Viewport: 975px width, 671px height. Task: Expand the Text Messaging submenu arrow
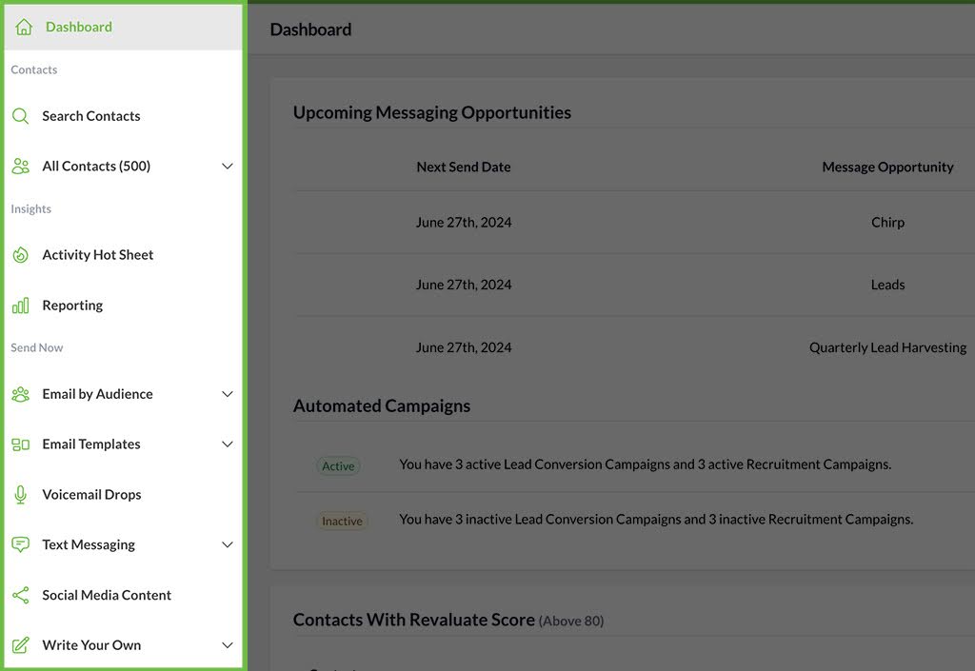click(228, 545)
